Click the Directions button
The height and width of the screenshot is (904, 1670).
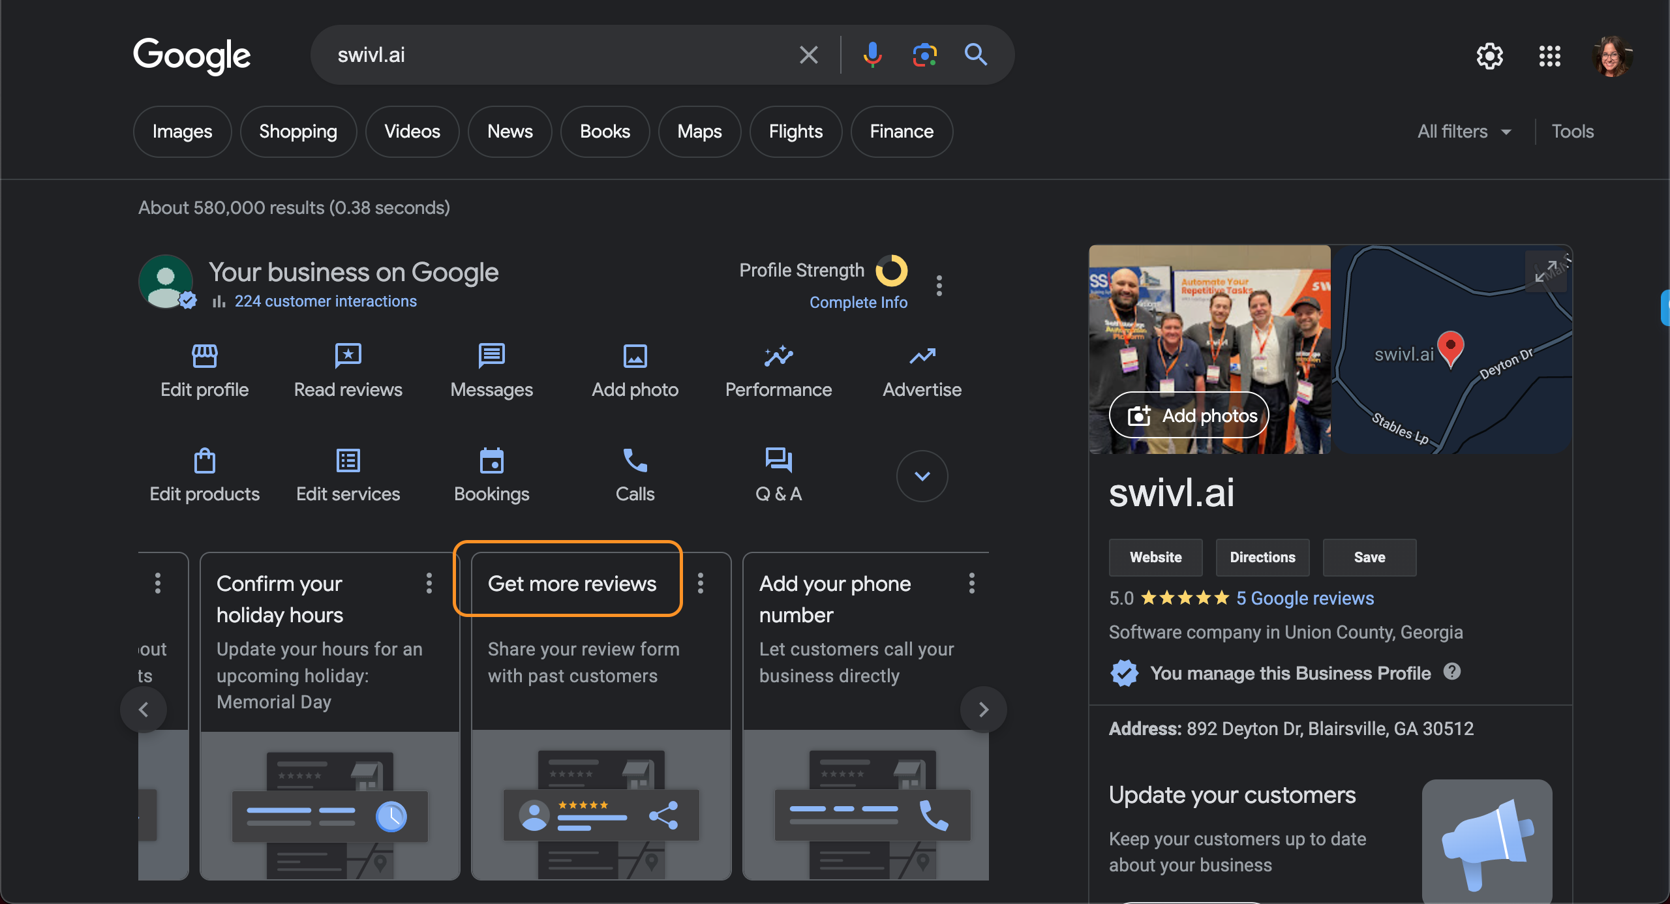[x=1262, y=558]
